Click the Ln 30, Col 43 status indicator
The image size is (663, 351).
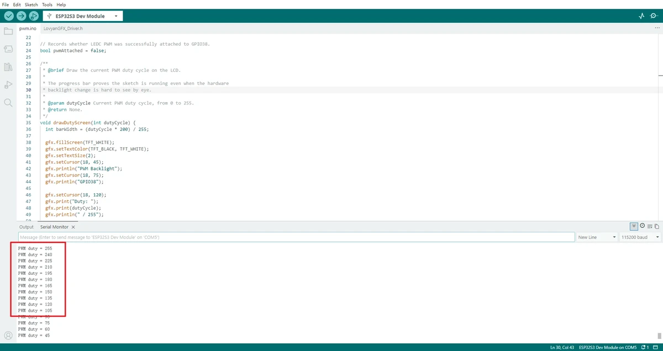pyautogui.click(x=561, y=347)
